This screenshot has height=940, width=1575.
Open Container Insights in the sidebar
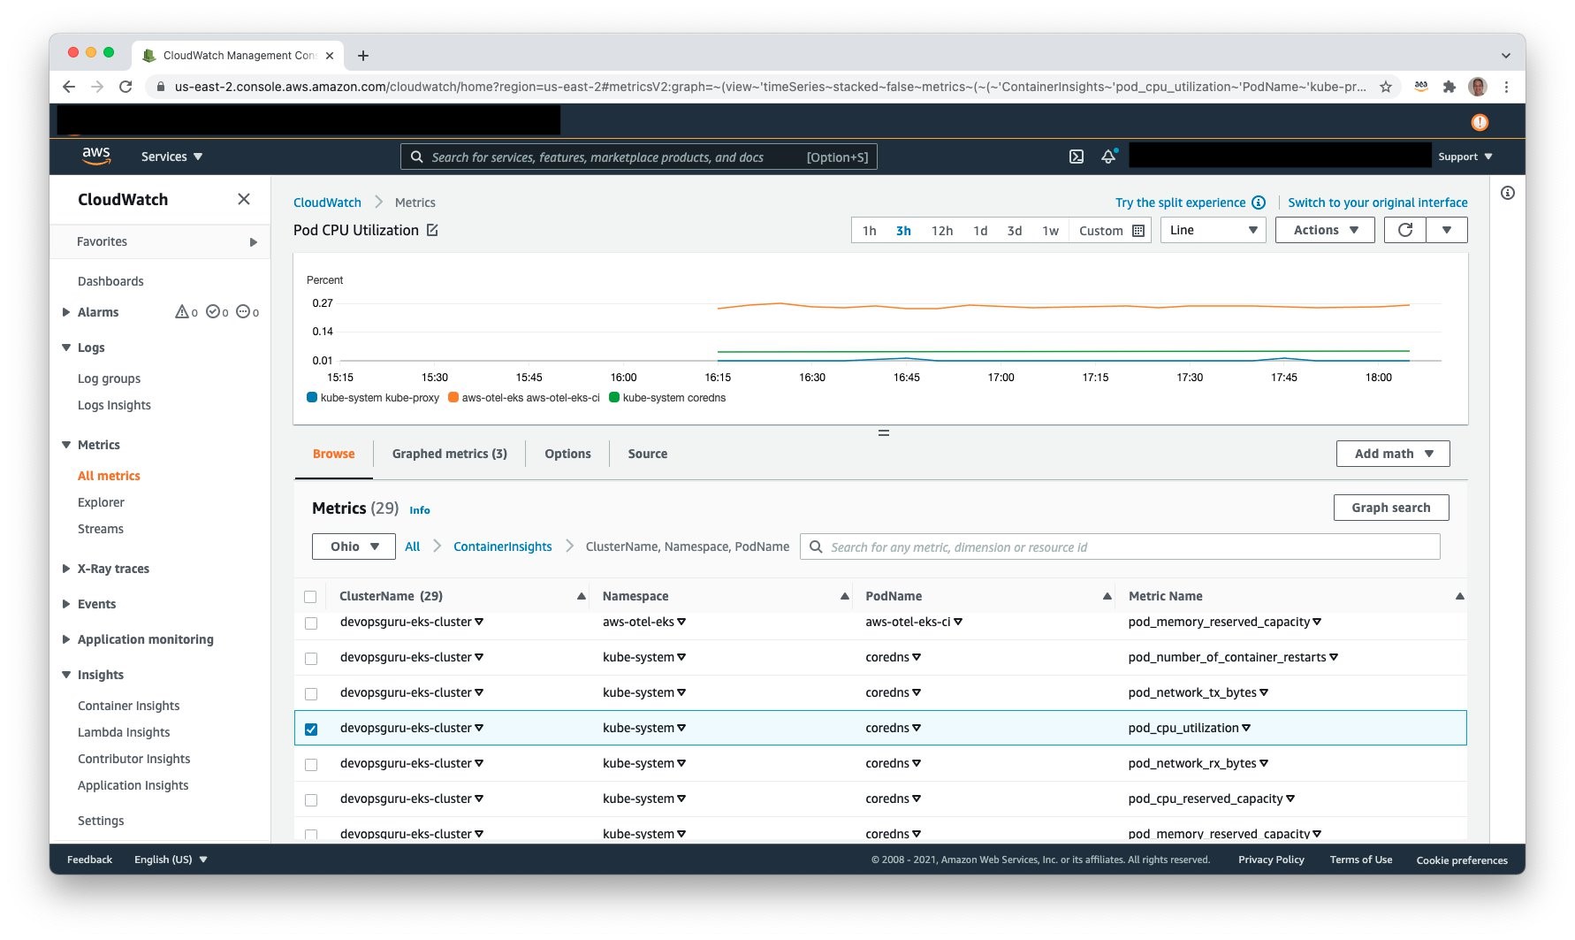pos(128,706)
